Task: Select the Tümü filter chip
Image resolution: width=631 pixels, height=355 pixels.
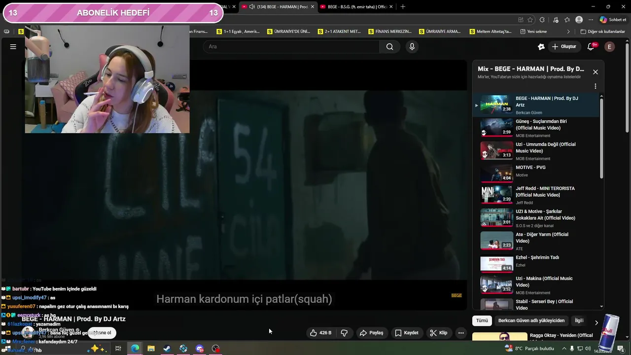Action: 482,320
